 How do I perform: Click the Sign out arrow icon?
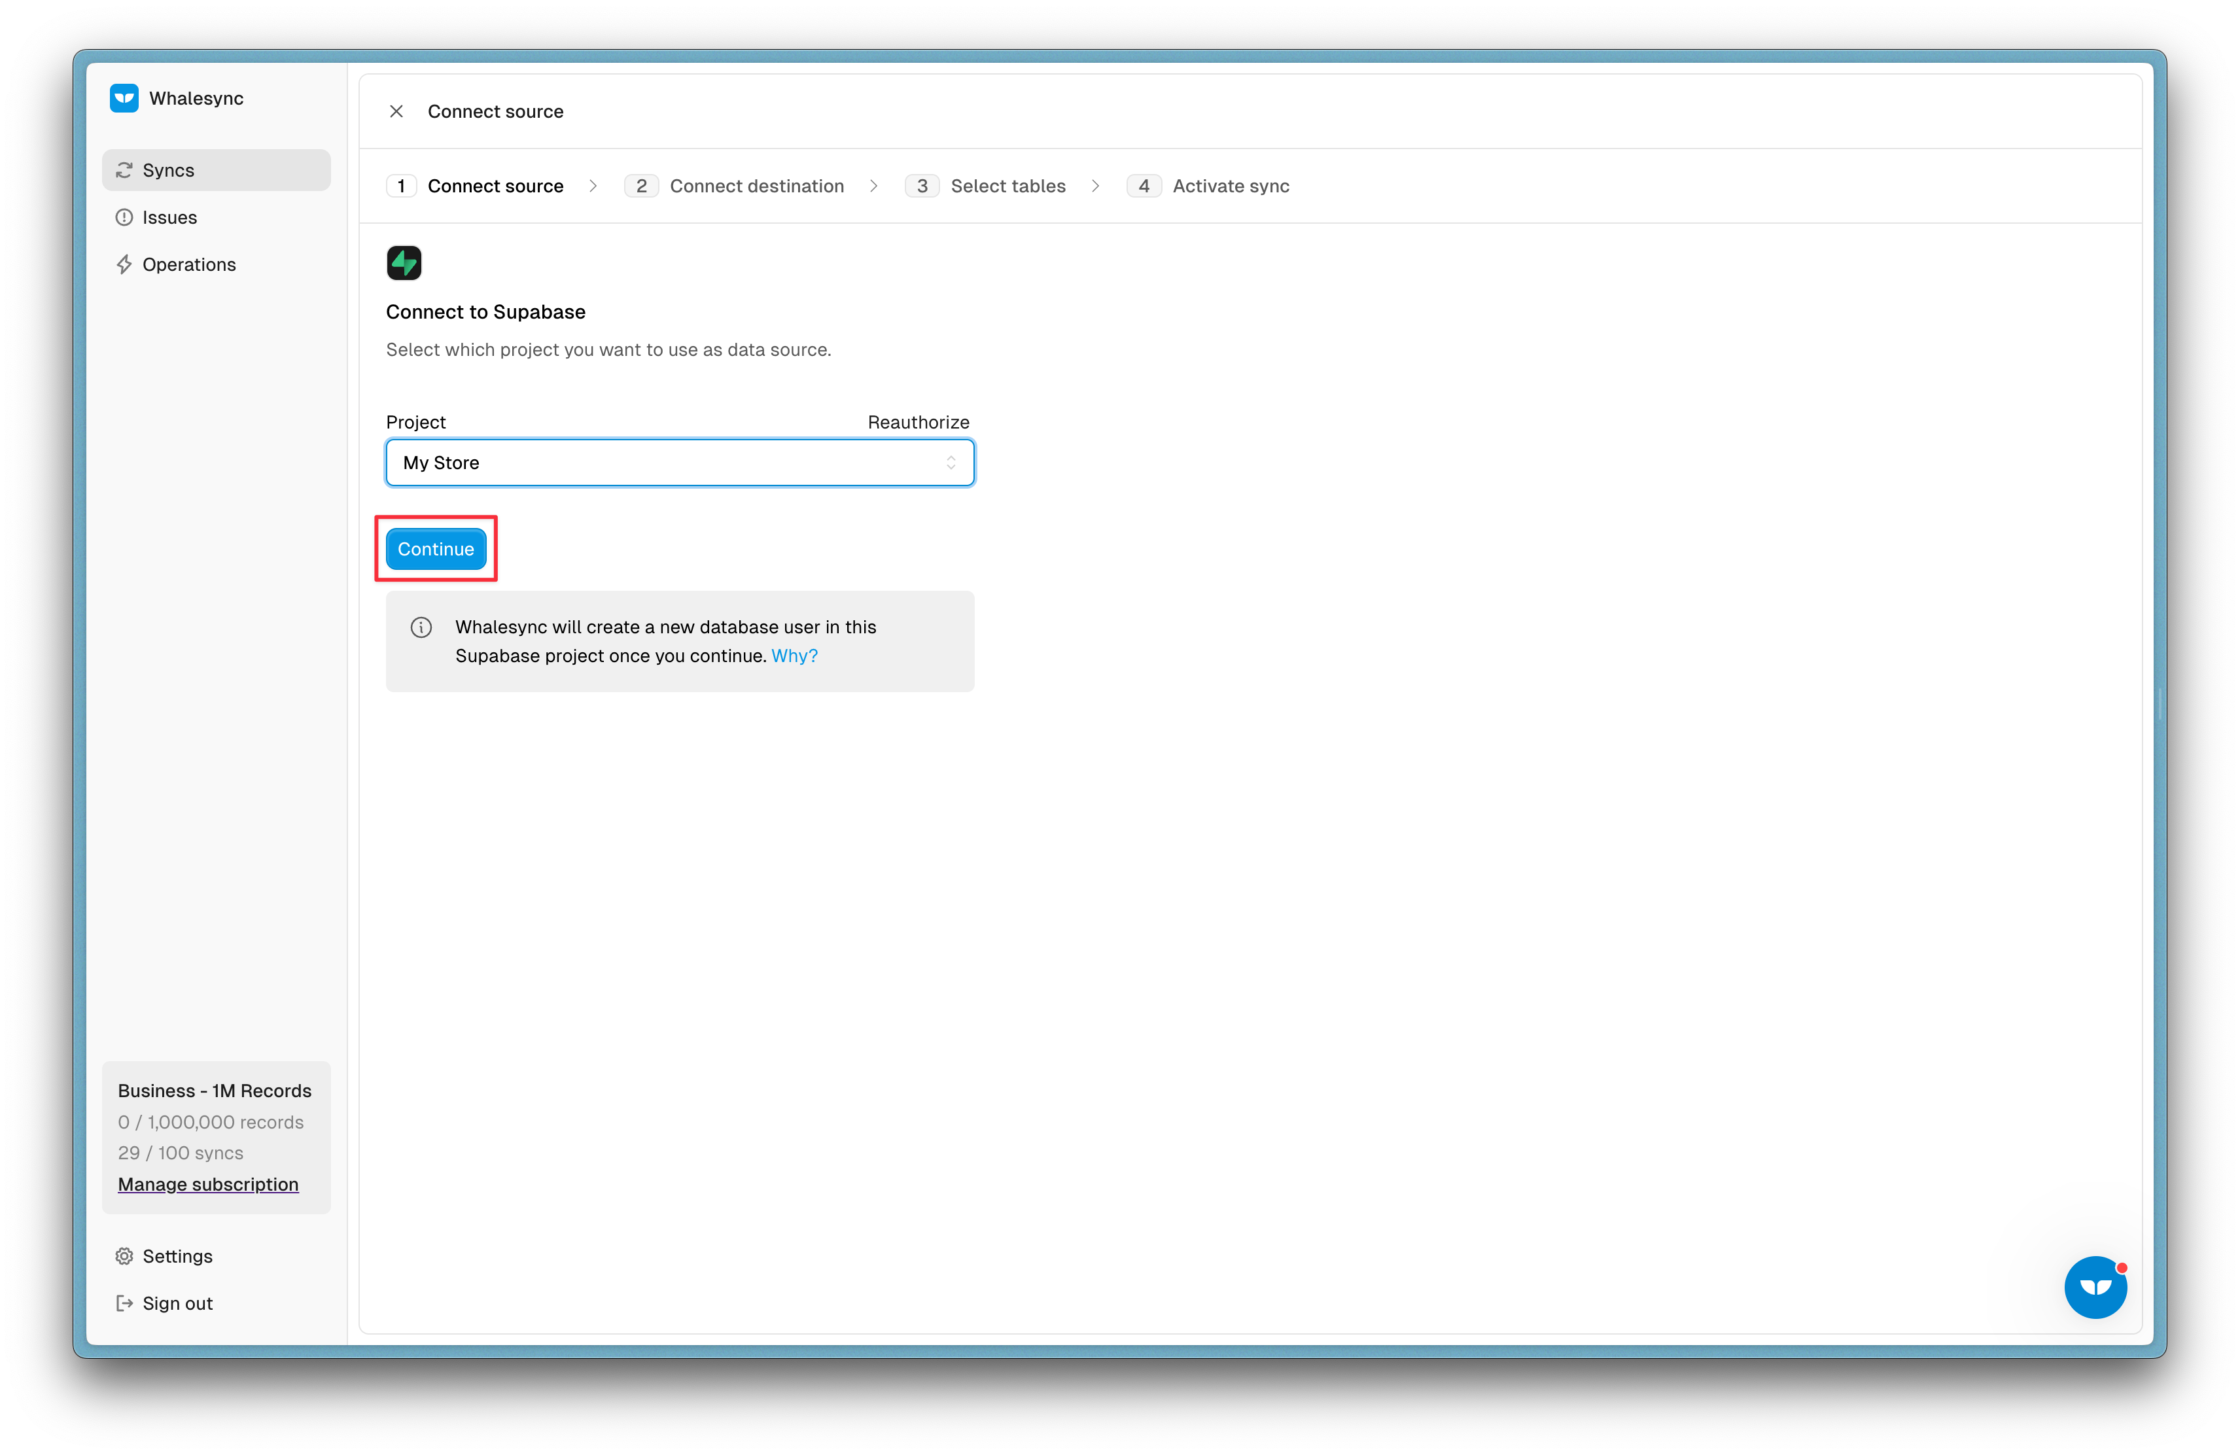[x=123, y=1303]
